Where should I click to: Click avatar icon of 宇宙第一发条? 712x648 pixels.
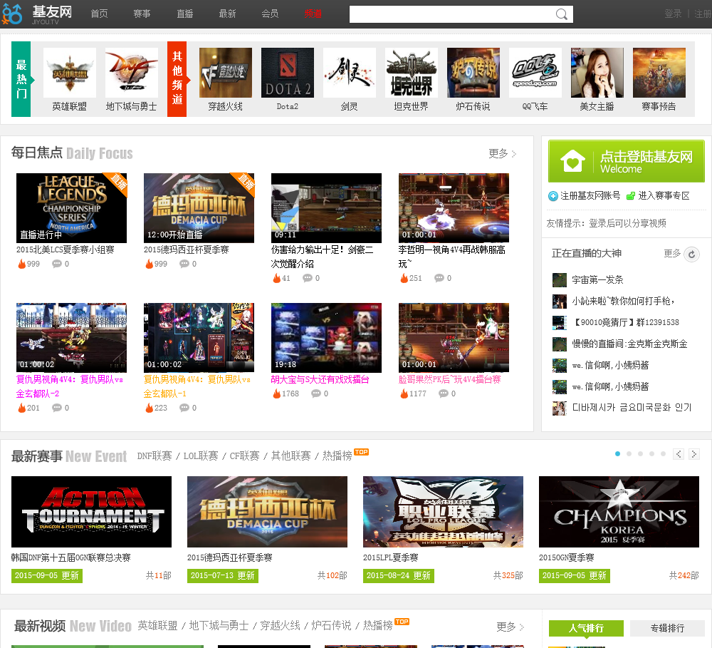[560, 279]
